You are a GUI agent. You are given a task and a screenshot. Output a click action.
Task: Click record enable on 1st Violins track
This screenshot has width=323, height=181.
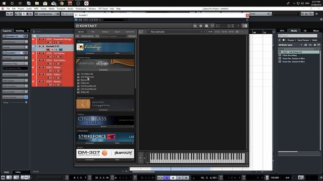[x=48, y=57]
